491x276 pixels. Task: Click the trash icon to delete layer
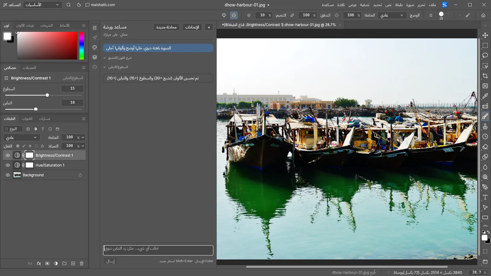click(x=82, y=263)
